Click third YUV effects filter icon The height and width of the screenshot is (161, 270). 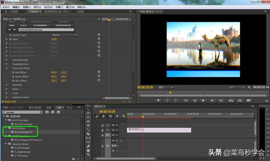click(59, 112)
